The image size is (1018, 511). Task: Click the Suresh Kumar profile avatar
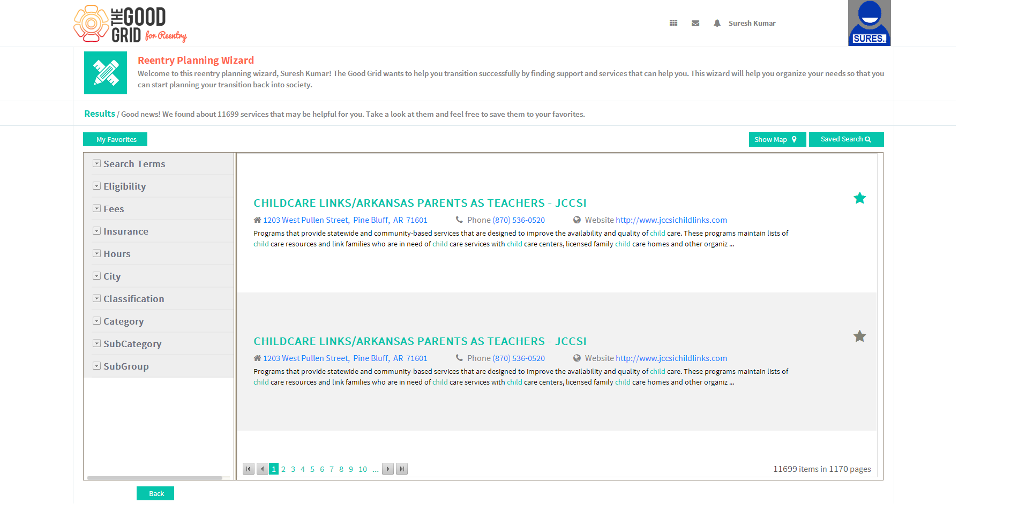(869, 23)
